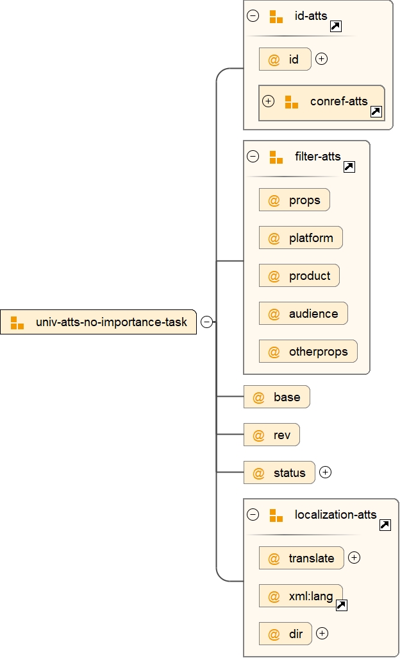Select the id-atts group title
Image resolution: width=400 pixels, height=658 pixels.
(311, 16)
